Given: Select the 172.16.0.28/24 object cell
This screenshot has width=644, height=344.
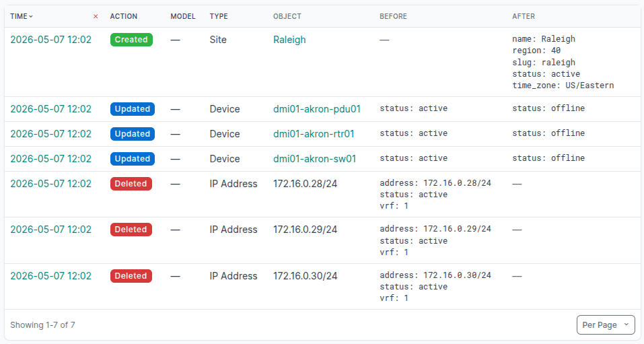Looking at the screenshot, I should [x=305, y=184].
